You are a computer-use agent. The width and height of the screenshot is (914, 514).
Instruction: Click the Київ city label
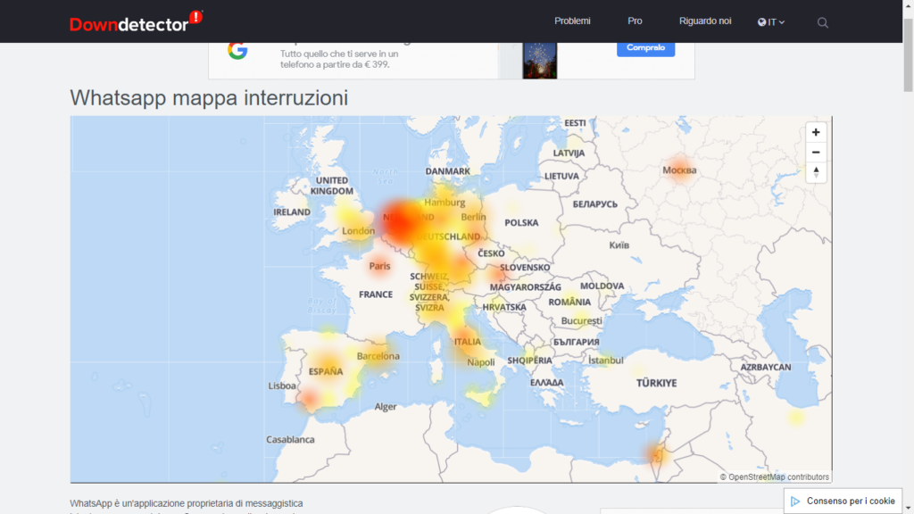click(x=619, y=245)
